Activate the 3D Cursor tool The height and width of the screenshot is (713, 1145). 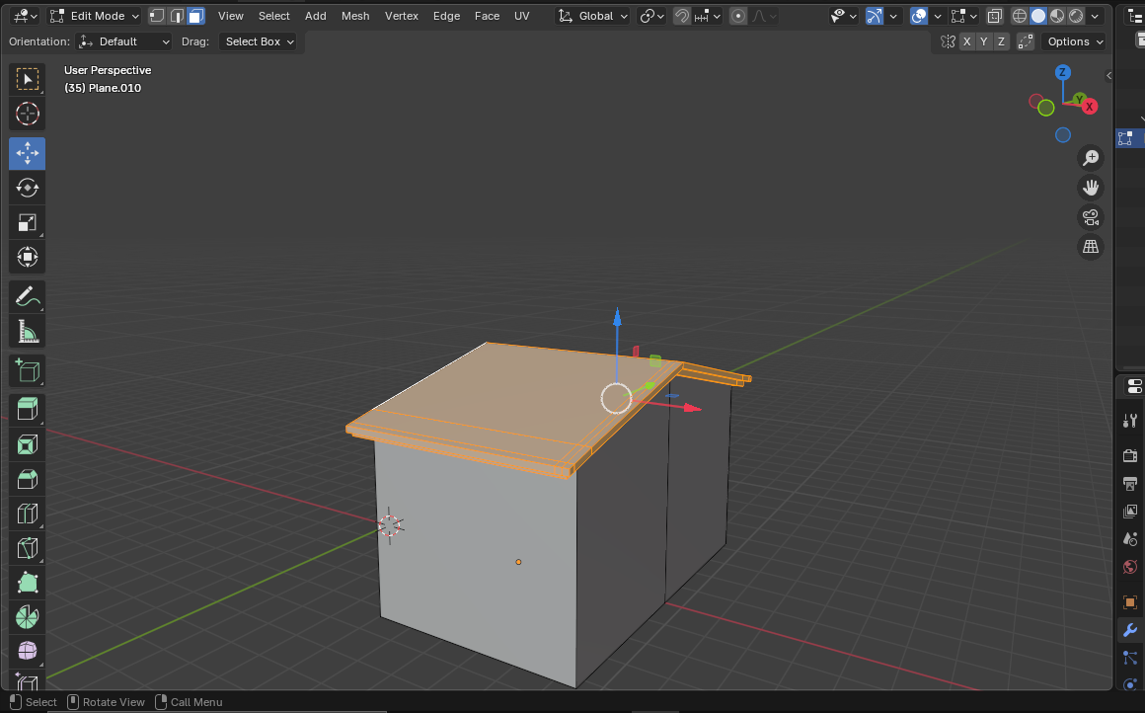tap(27, 114)
